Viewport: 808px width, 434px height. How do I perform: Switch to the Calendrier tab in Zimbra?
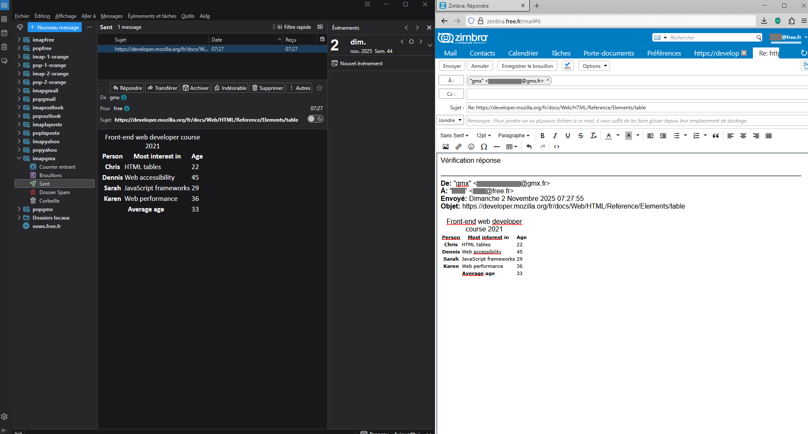(523, 53)
